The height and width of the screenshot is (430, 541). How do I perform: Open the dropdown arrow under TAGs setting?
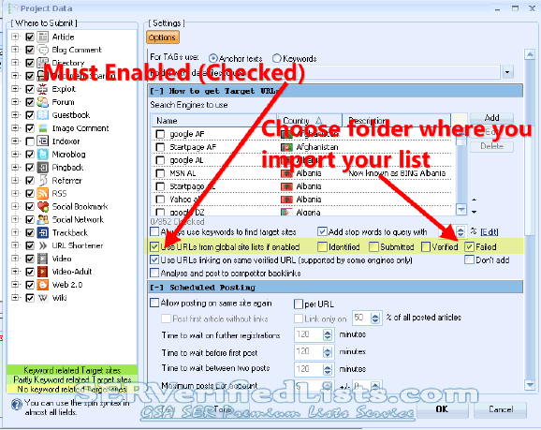507,72
